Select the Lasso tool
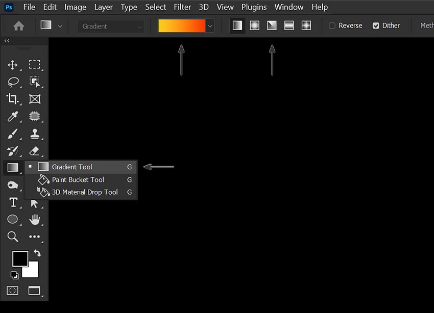434x313 pixels. pos(13,82)
